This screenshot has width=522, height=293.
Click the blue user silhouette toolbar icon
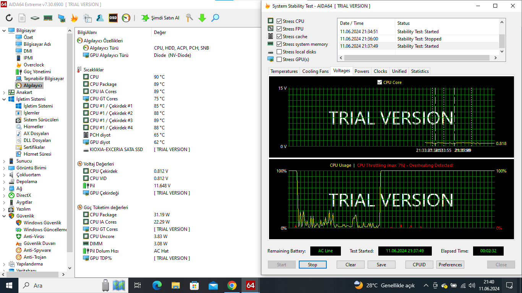[100, 18]
